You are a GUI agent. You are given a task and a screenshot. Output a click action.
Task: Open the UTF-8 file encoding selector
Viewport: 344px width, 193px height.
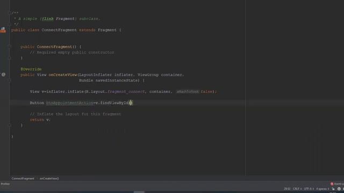click(309, 189)
